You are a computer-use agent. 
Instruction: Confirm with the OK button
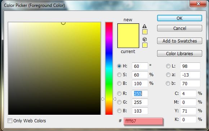coord(179,18)
